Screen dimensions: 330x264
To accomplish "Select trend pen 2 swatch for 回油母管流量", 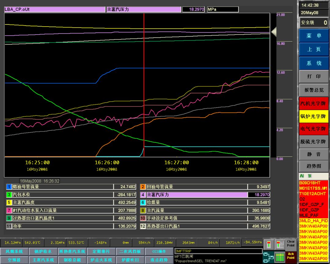I will 143,187.
